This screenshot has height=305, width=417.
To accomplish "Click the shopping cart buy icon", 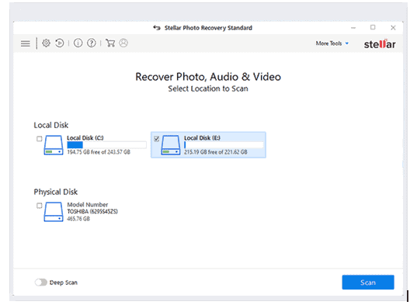I will click(110, 43).
